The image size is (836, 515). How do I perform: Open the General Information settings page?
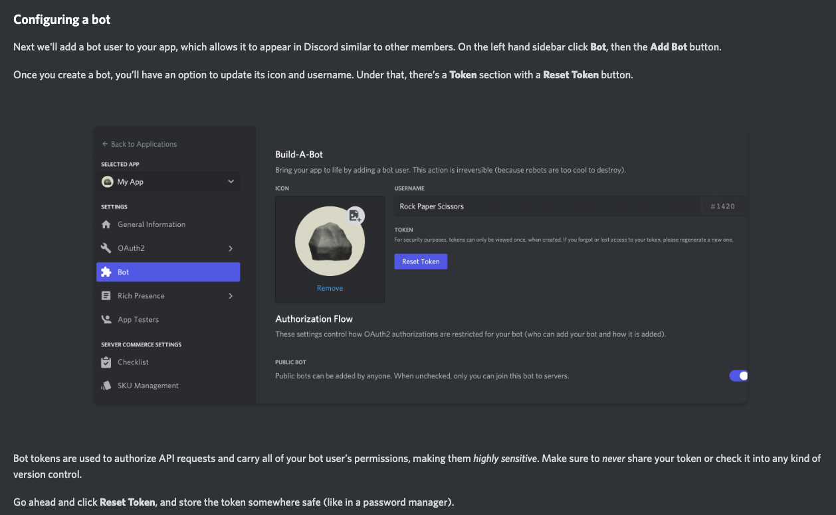pyautogui.click(x=152, y=224)
